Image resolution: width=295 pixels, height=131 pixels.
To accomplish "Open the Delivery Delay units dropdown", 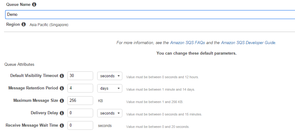I will click(x=110, y=113).
